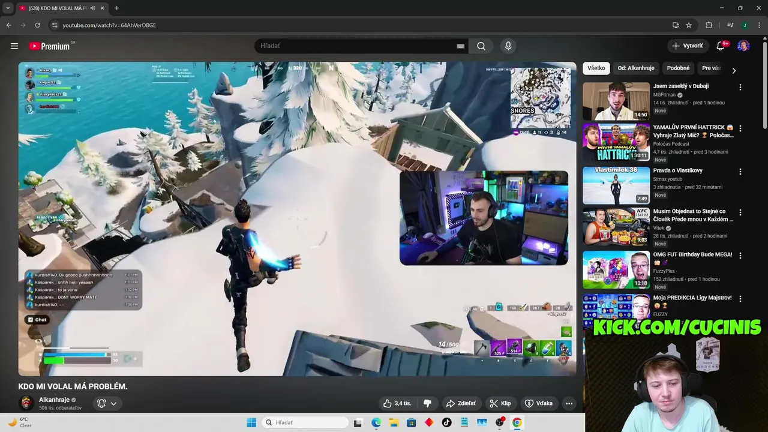Open weather widget showing 6°C Clear
The height and width of the screenshot is (432, 768).
19,422
